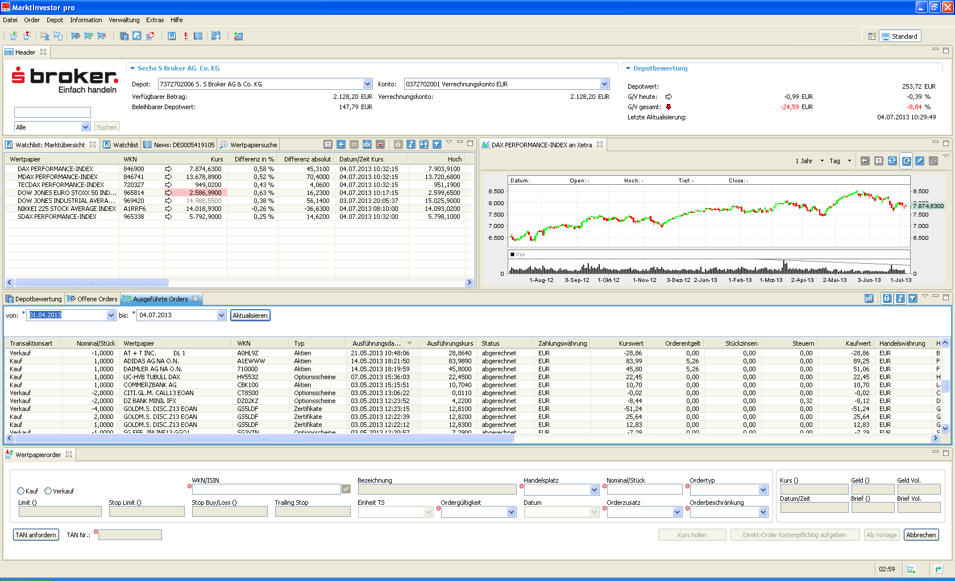Switch to the Wertpapiersuche tab
Viewport: 955px width, 581px height.
248,145
